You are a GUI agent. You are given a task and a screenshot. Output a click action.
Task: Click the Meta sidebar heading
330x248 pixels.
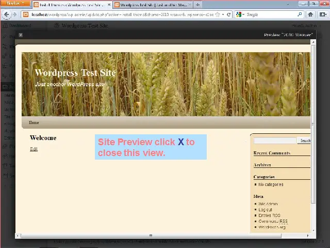tap(258, 196)
